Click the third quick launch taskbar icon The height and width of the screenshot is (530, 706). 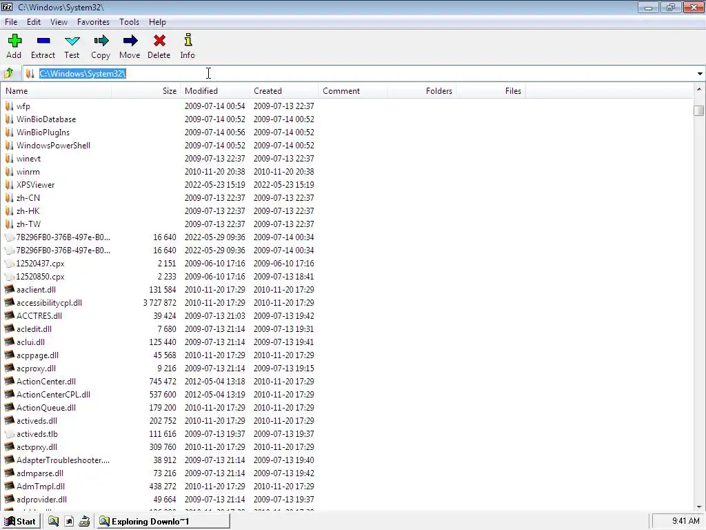pos(84,522)
